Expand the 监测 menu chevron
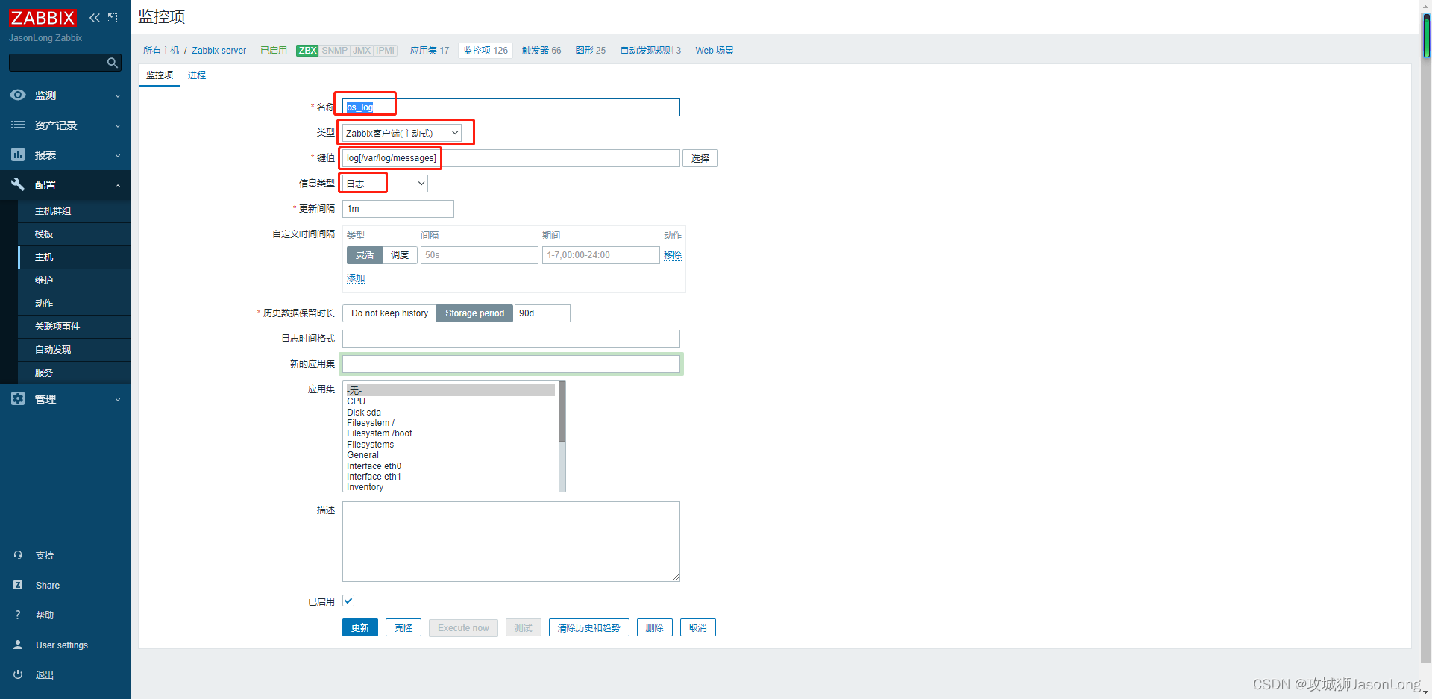Screen dimensions: 1432x699 click(x=118, y=96)
